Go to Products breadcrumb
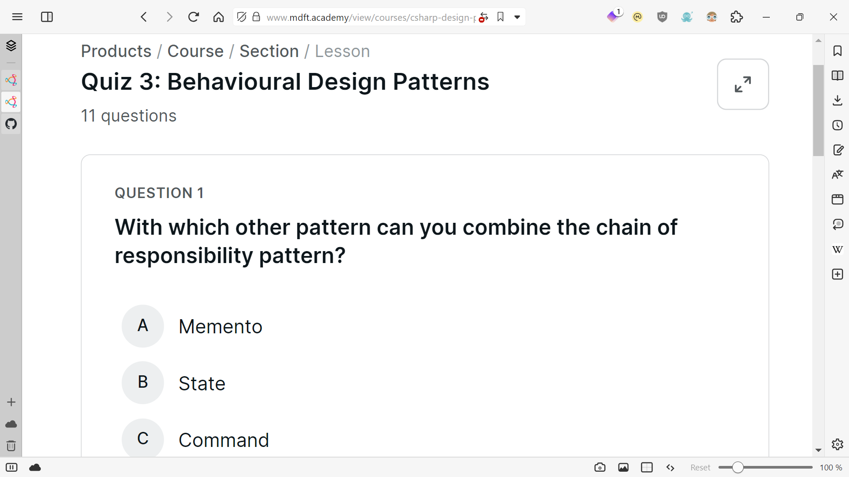The height and width of the screenshot is (477, 849). pos(116,51)
